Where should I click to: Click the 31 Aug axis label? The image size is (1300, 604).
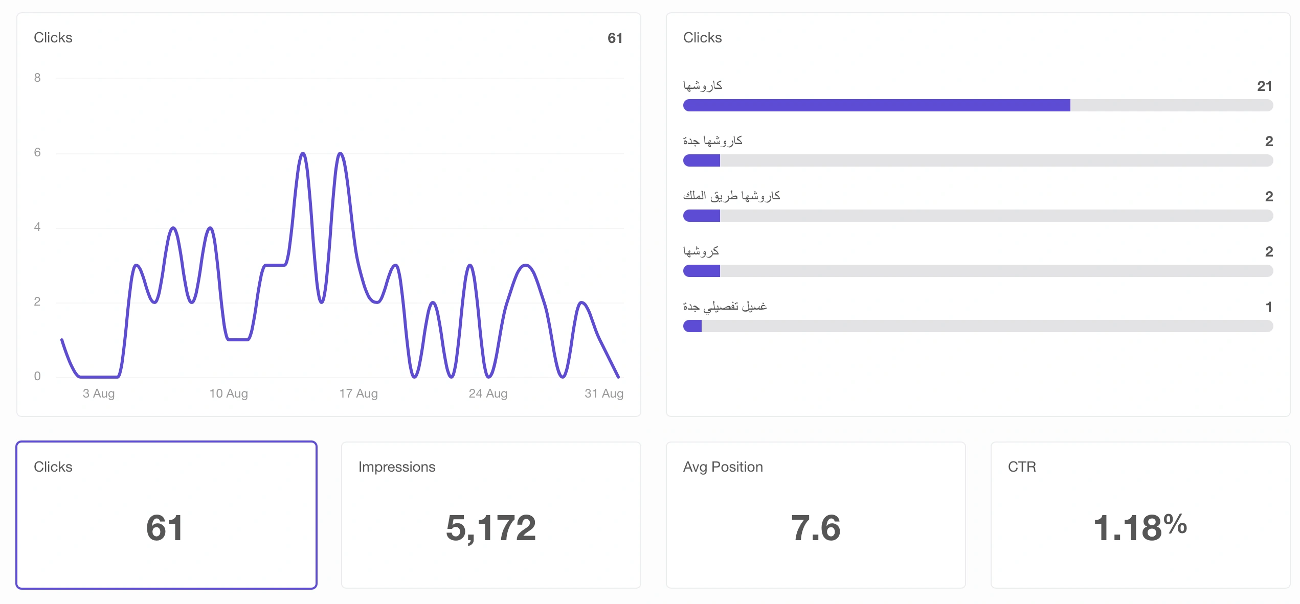604,393
